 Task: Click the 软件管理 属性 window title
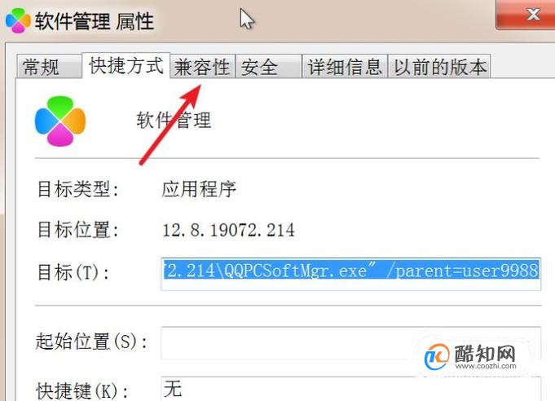click(95, 21)
